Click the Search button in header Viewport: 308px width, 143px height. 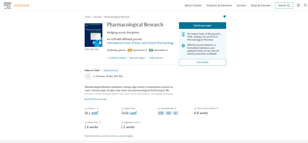284,5
